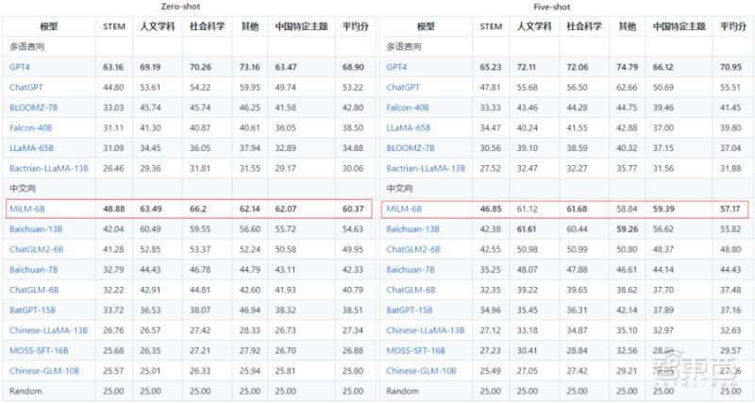Click BatGPT-15B link in Five-shot table
This screenshot has width=755, height=403.
[410, 311]
